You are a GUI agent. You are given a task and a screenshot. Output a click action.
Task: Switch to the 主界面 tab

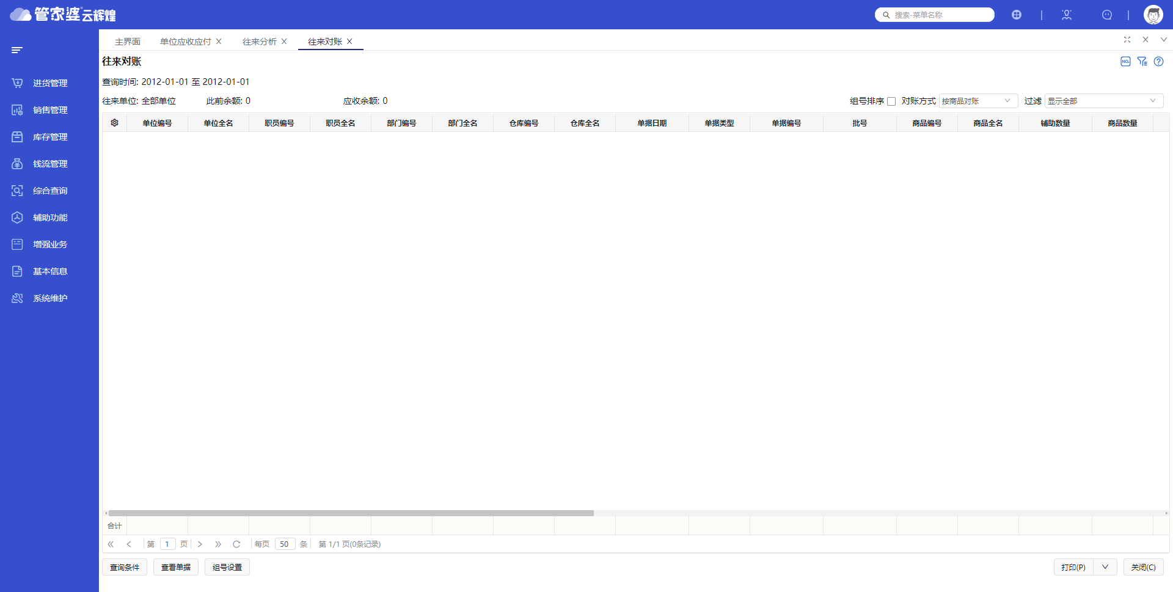click(128, 42)
